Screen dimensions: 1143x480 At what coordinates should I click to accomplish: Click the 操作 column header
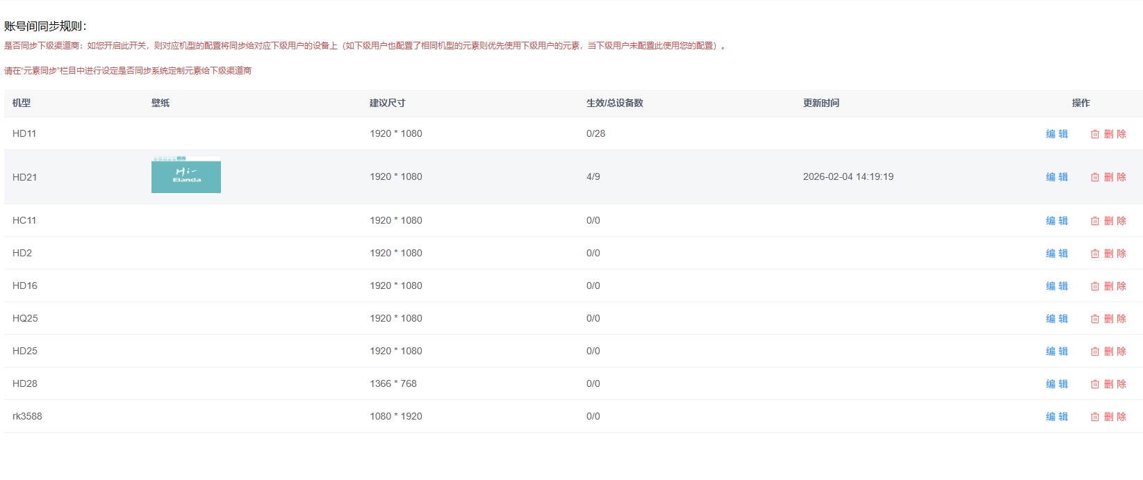[1080, 103]
